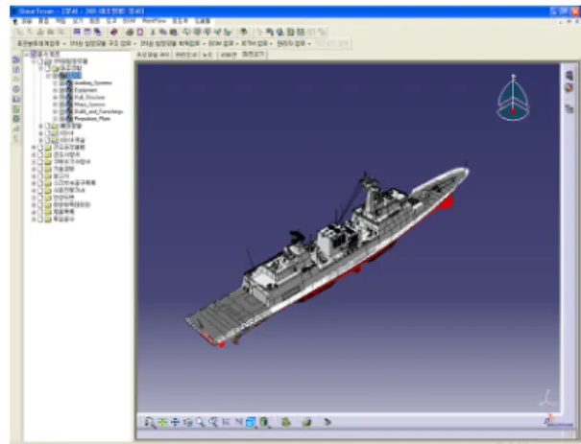Select the fly-through binoculars icon in viewer toolbar
Screen dimensions: 581x444
[149, 422]
